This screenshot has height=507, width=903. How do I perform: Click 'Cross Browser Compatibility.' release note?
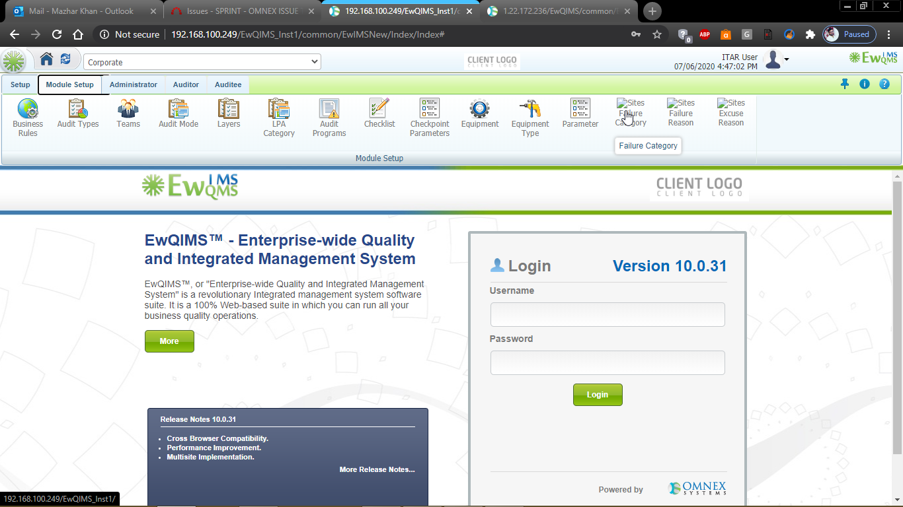tap(217, 438)
